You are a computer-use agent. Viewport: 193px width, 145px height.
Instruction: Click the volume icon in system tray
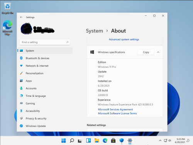(x=170, y=140)
